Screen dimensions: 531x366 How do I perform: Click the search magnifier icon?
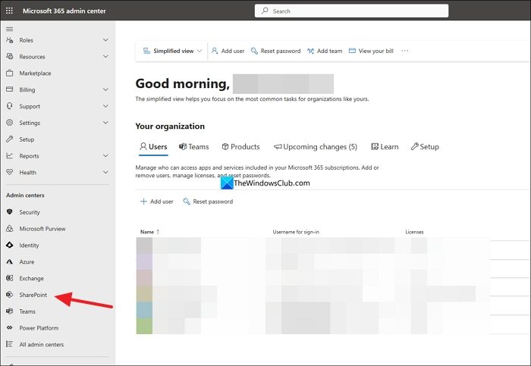coord(265,11)
